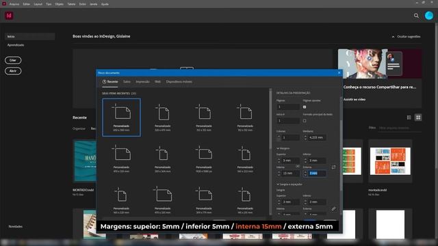
Task: Switch to the Dispositivos móveis tab
Action: tap(179, 82)
